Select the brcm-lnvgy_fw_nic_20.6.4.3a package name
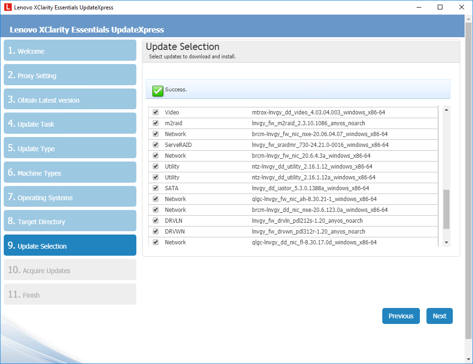 [311, 156]
